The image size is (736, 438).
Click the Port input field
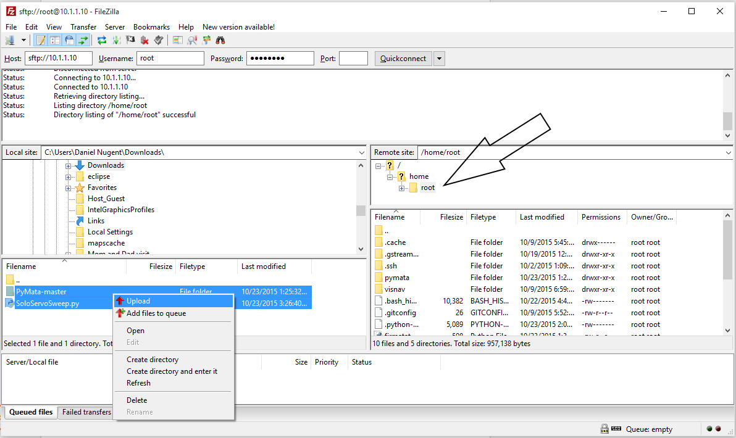tap(353, 59)
